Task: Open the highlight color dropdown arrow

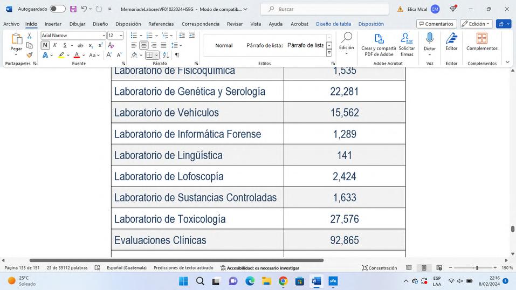Action: 68,56
